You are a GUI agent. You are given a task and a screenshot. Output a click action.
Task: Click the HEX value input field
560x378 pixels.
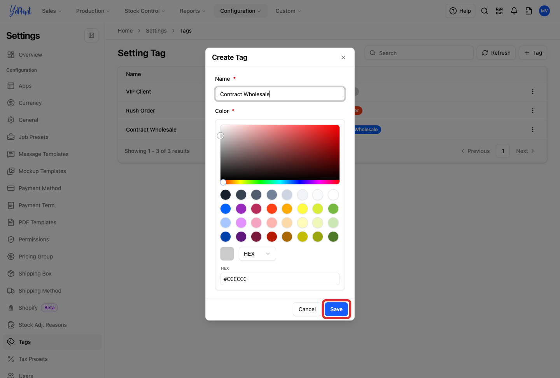coord(280,279)
